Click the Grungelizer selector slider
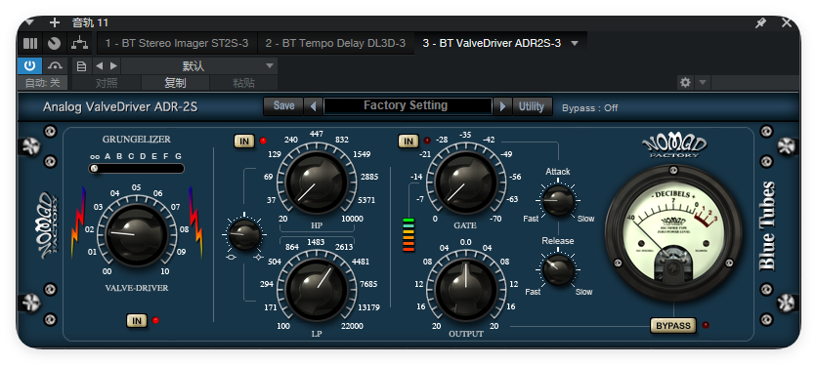The image size is (817, 365). click(x=137, y=168)
